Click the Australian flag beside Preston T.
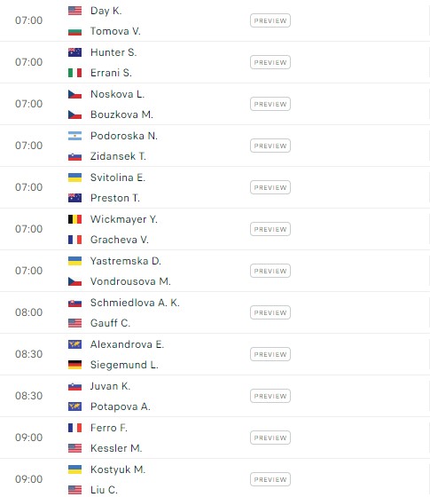The width and height of the screenshot is (430, 497). (x=74, y=198)
